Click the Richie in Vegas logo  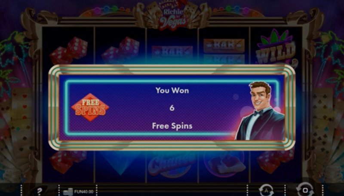coord(172,16)
